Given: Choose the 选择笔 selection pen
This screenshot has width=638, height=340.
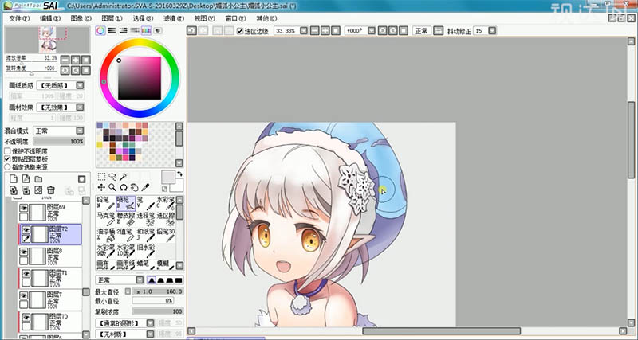Looking at the screenshot, I should pos(146,219).
